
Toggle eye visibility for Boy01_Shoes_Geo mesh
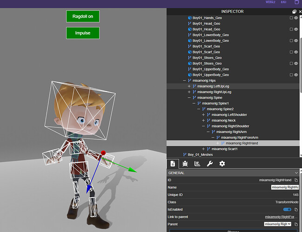(x=296, y=64)
